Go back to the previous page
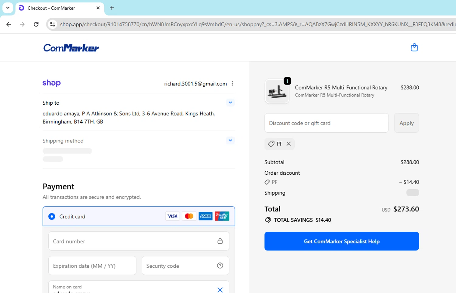 9,24
